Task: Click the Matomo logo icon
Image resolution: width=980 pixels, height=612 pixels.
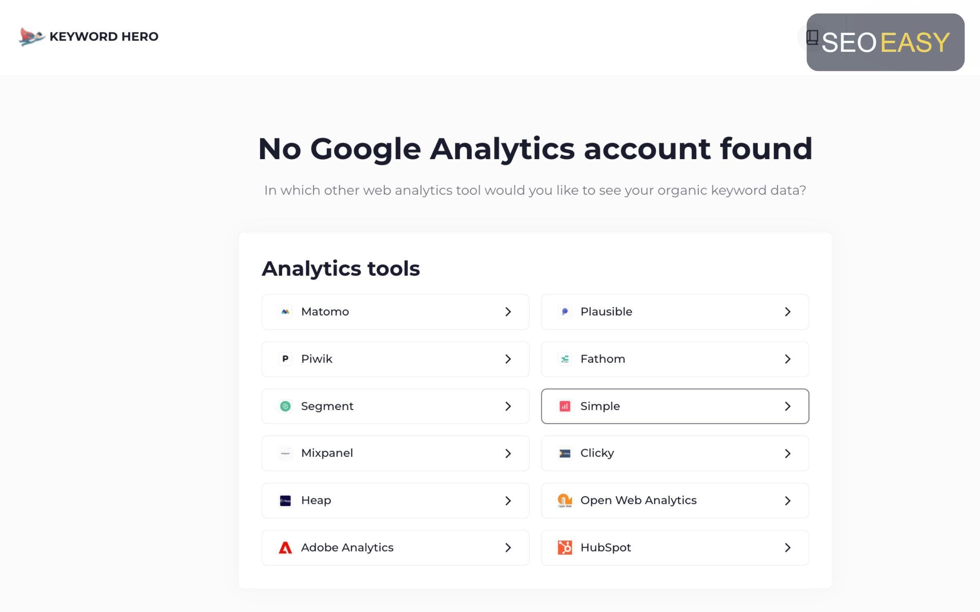Action: (x=285, y=312)
